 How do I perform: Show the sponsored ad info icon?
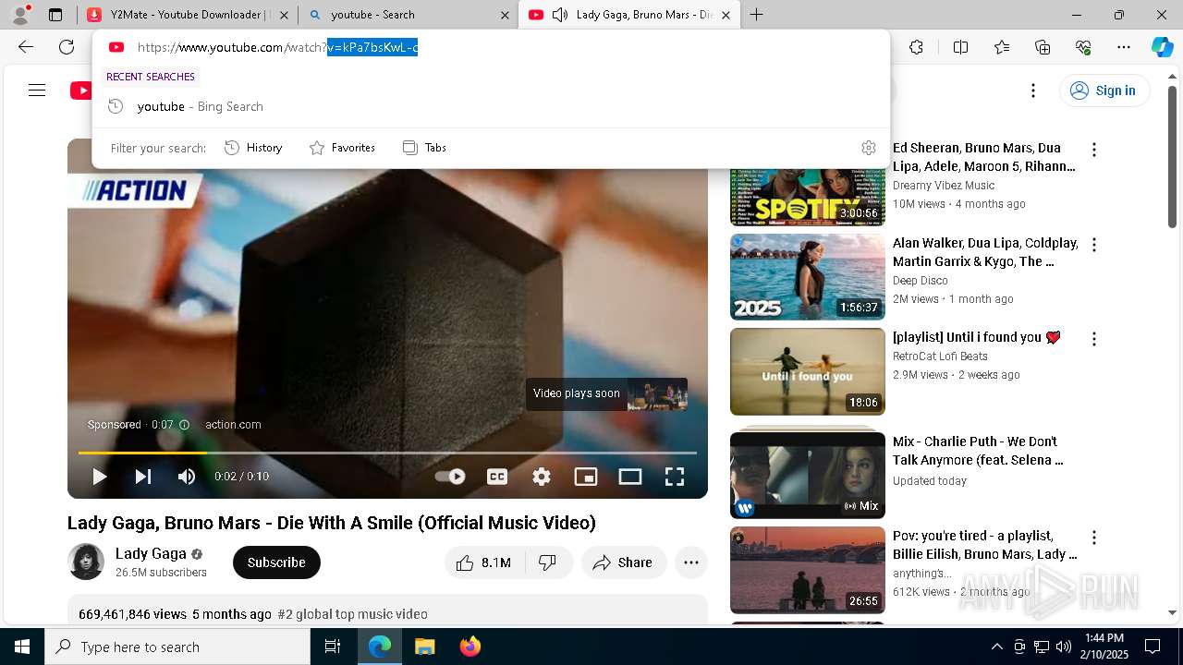184,425
